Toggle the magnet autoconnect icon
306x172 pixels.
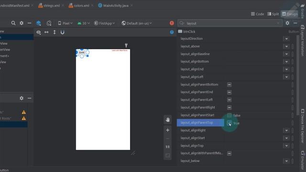(63, 32)
